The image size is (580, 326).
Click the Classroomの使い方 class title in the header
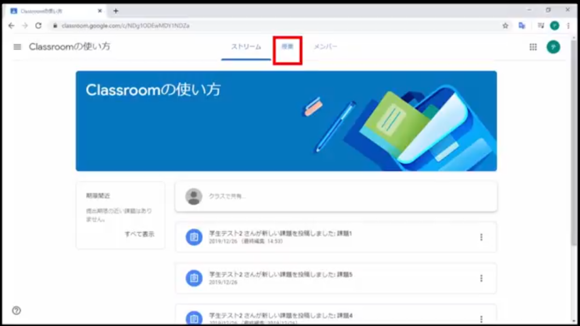click(70, 46)
